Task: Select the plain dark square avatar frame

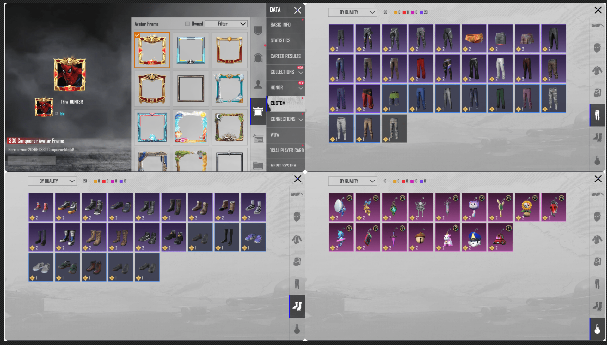Action: coord(191,89)
